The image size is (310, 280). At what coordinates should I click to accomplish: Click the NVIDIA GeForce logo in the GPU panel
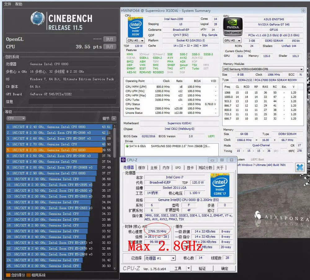point(233,27)
